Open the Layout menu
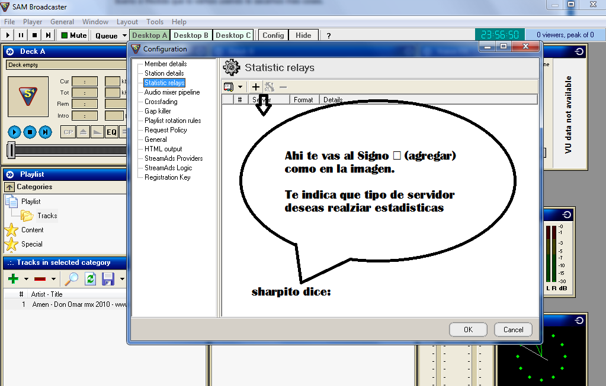Viewport: 606px width, 386px height. click(x=127, y=22)
